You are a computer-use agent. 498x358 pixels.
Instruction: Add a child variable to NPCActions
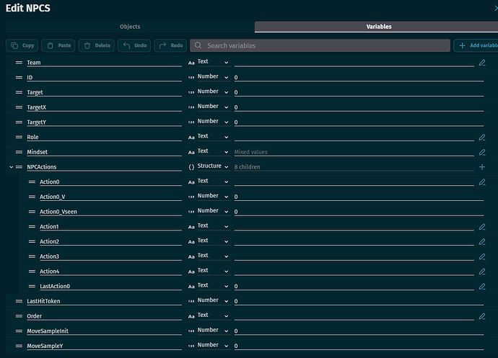click(x=482, y=167)
